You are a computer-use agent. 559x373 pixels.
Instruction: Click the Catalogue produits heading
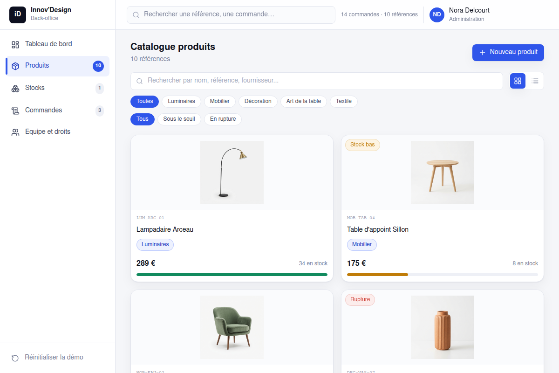tap(173, 47)
